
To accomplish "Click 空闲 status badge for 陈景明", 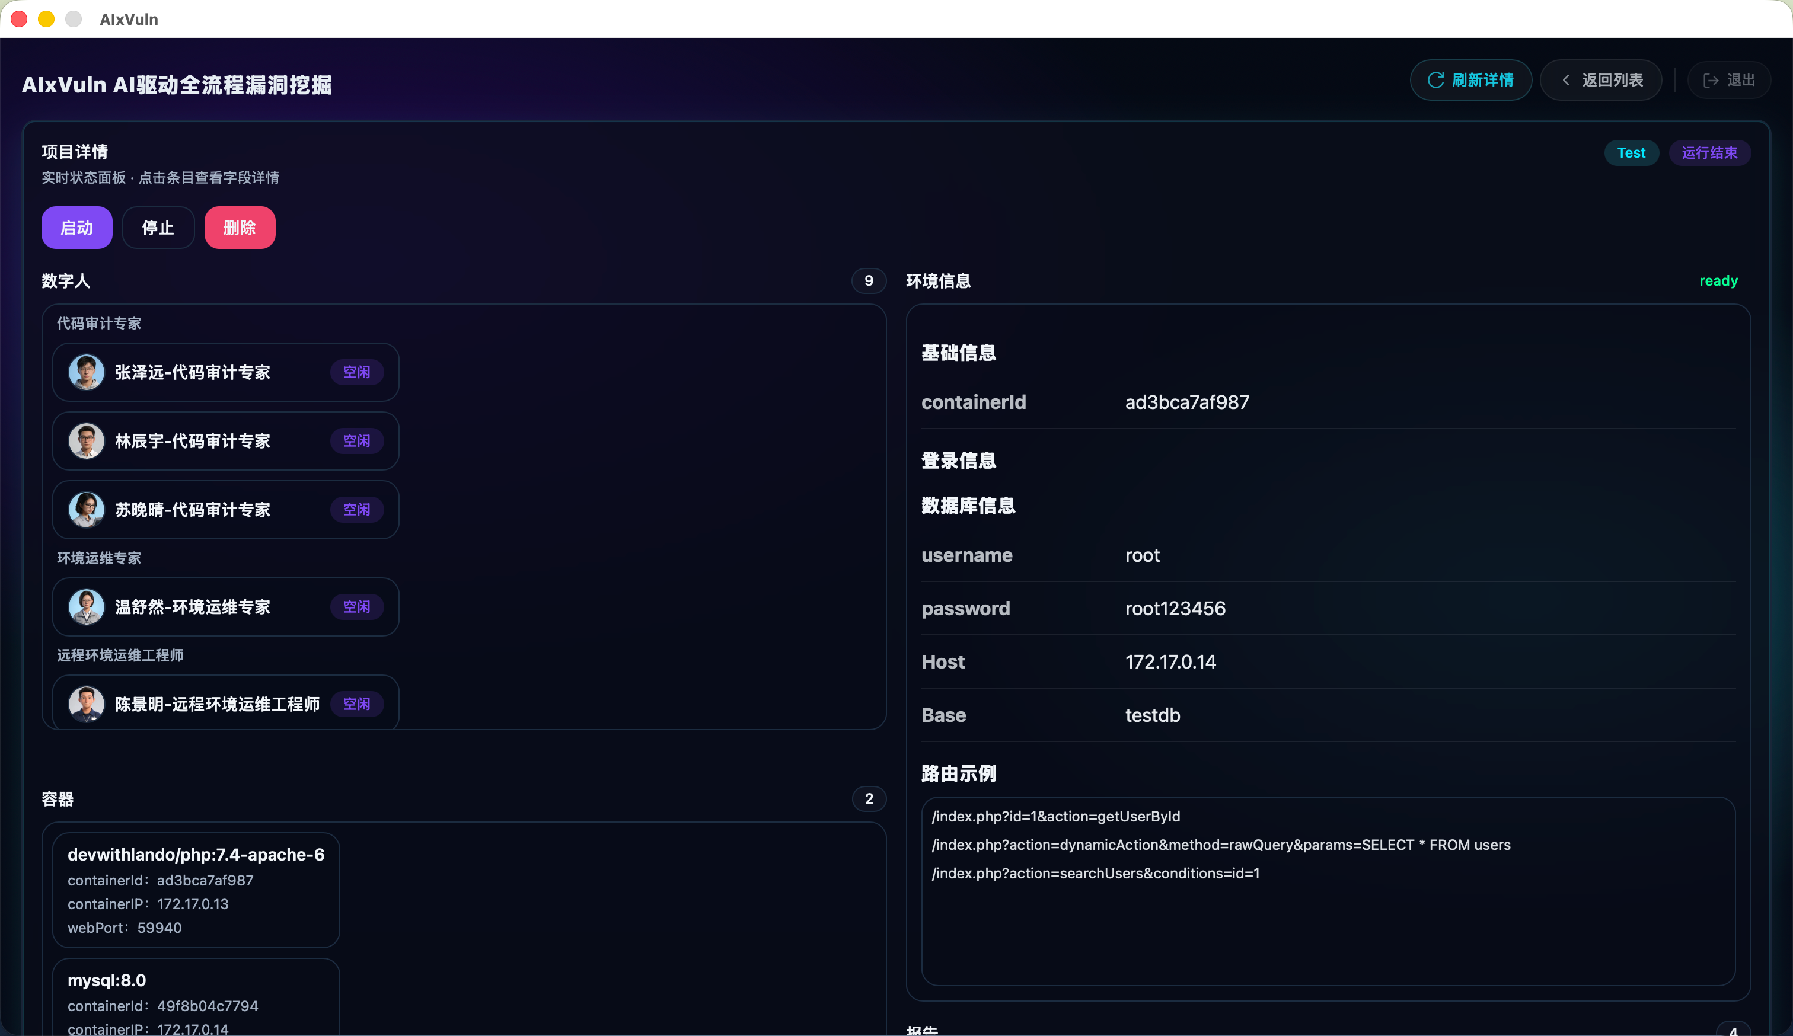I will pos(356,704).
